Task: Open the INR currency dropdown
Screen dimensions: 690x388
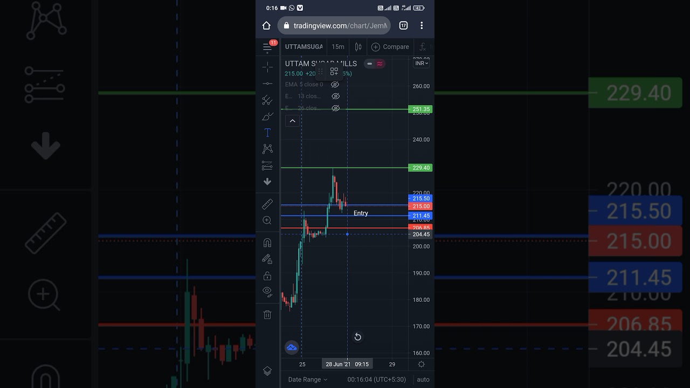Action: tap(422, 64)
